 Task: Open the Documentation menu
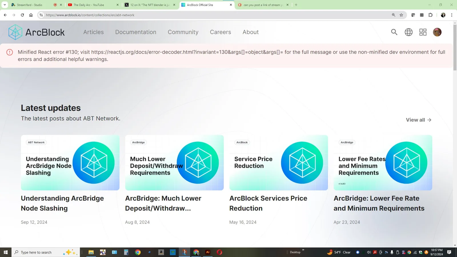136,32
